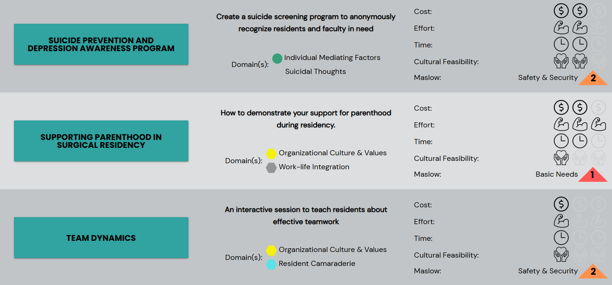The image size is (612, 285).
Task: Click cyan Resident Camaraderie hexagon
Action: (271, 264)
